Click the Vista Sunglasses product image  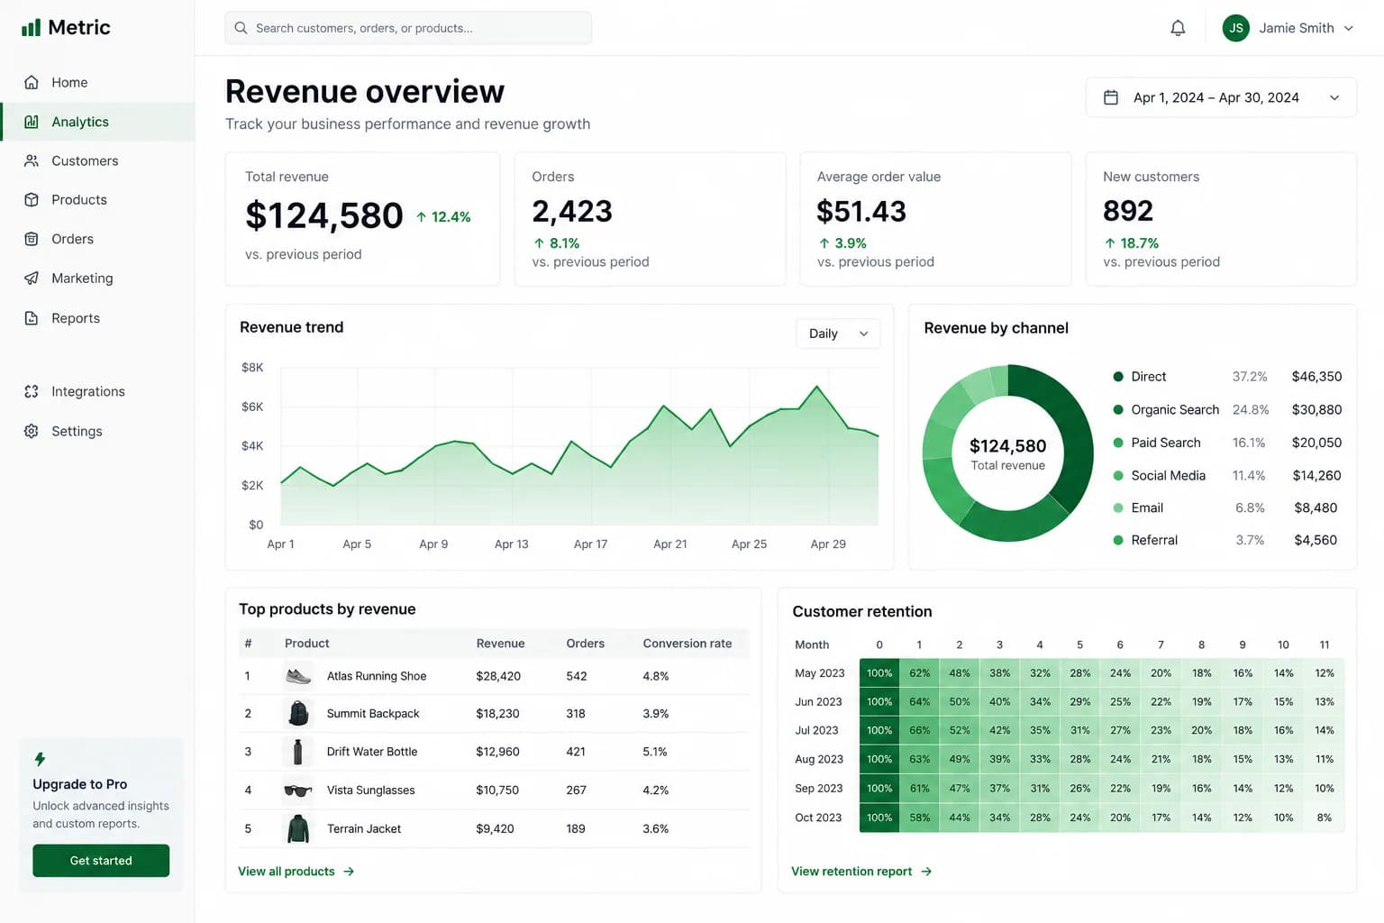tap(298, 790)
